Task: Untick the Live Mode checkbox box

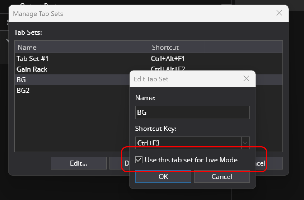Action: click(139, 160)
